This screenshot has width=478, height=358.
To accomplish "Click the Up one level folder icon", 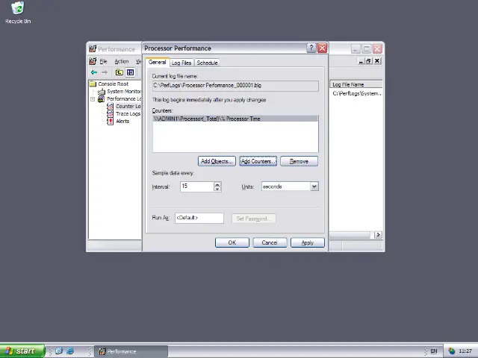I will [x=119, y=72].
